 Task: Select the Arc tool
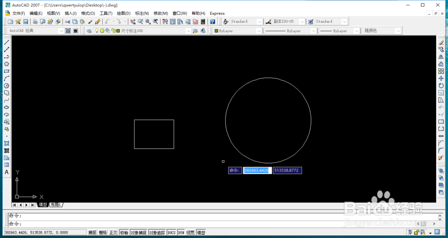point(7,78)
